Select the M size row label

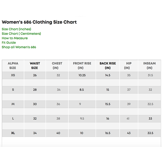(x=13, y=104)
